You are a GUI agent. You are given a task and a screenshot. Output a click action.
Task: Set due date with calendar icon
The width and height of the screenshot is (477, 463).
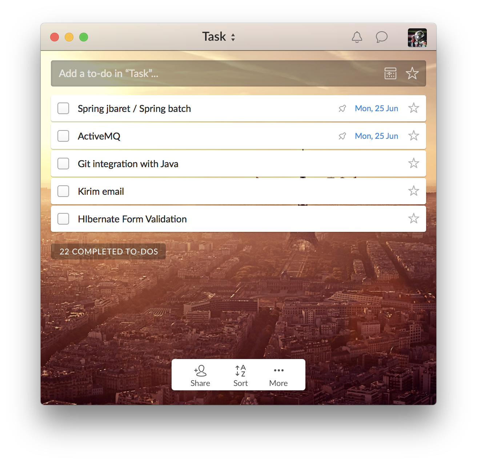(390, 73)
